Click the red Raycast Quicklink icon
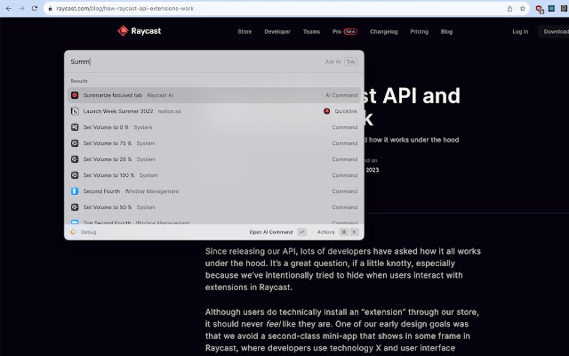This screenshot has width=569, height=356. 326,111
